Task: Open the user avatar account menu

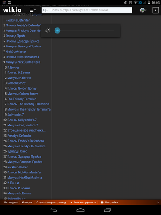Action: (x=143, y=10)
